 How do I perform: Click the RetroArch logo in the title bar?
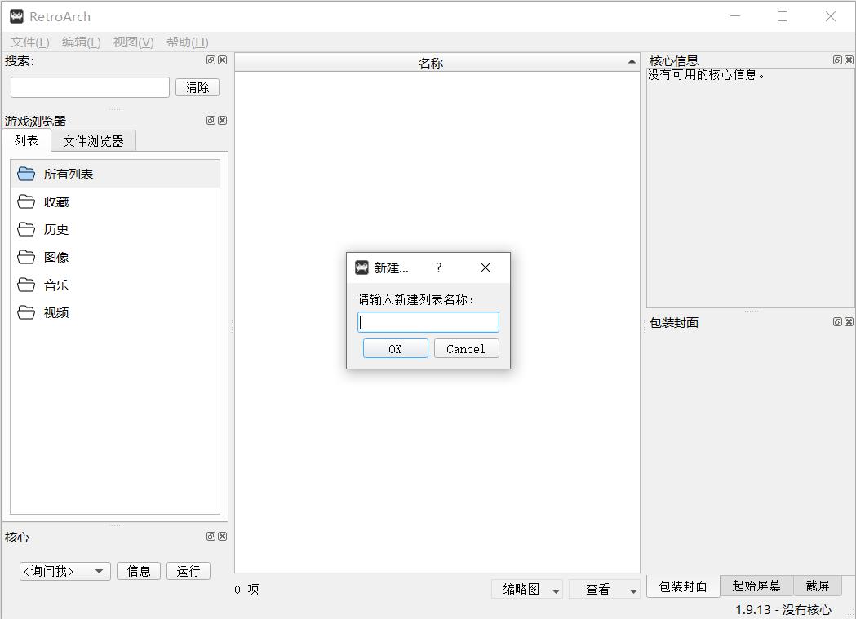tap(16, 16)
